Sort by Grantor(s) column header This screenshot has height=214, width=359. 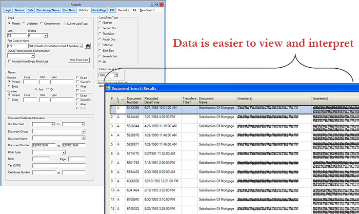coord(273,100)
